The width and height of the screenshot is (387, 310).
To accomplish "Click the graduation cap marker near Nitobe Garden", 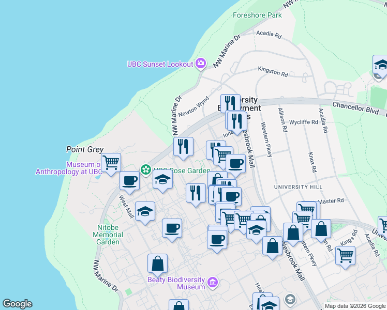I will point(145,213).
